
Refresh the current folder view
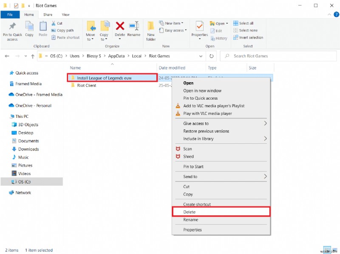(211, 56)
